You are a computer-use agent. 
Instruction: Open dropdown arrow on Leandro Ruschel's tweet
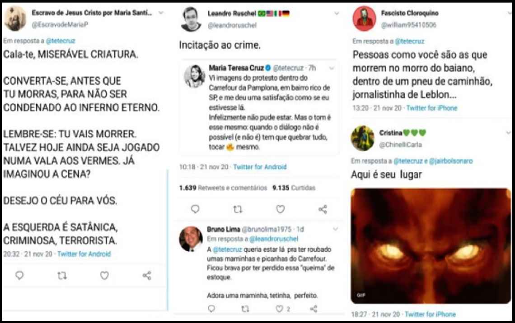tap(337, 14)
